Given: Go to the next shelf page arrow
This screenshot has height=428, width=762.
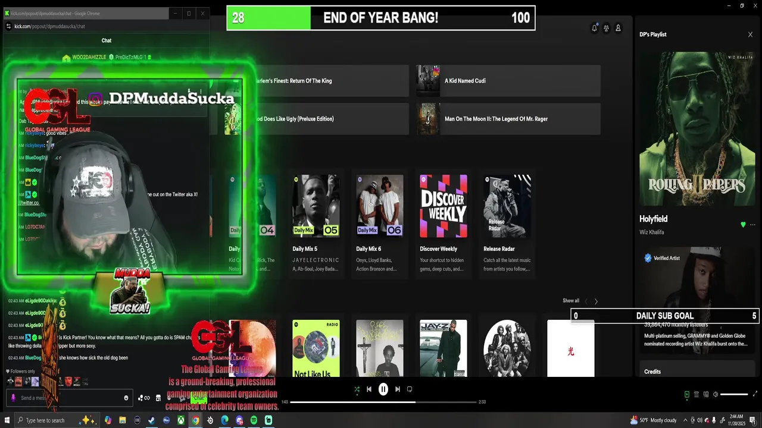Looking at the screenshot, I should pos(596,301).
